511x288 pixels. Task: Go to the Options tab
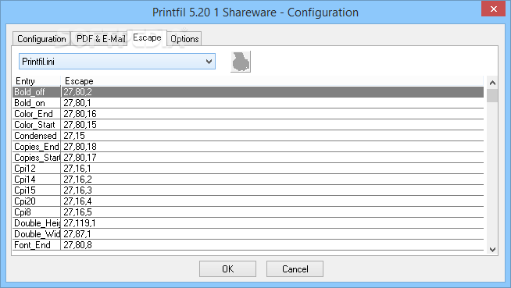coord(184,39)
